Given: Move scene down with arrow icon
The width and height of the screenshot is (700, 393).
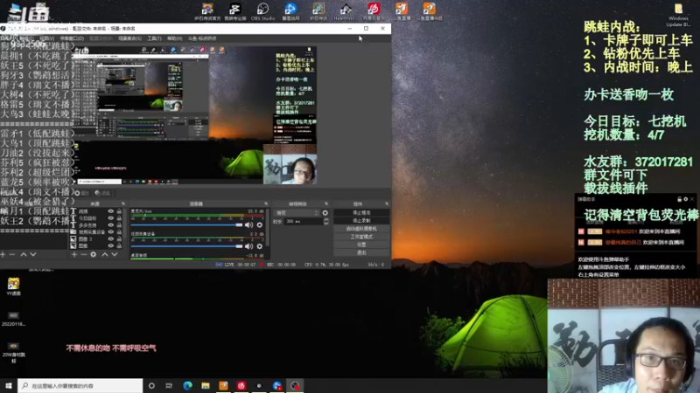Looking at the screenshot, I should pos(33,254).
